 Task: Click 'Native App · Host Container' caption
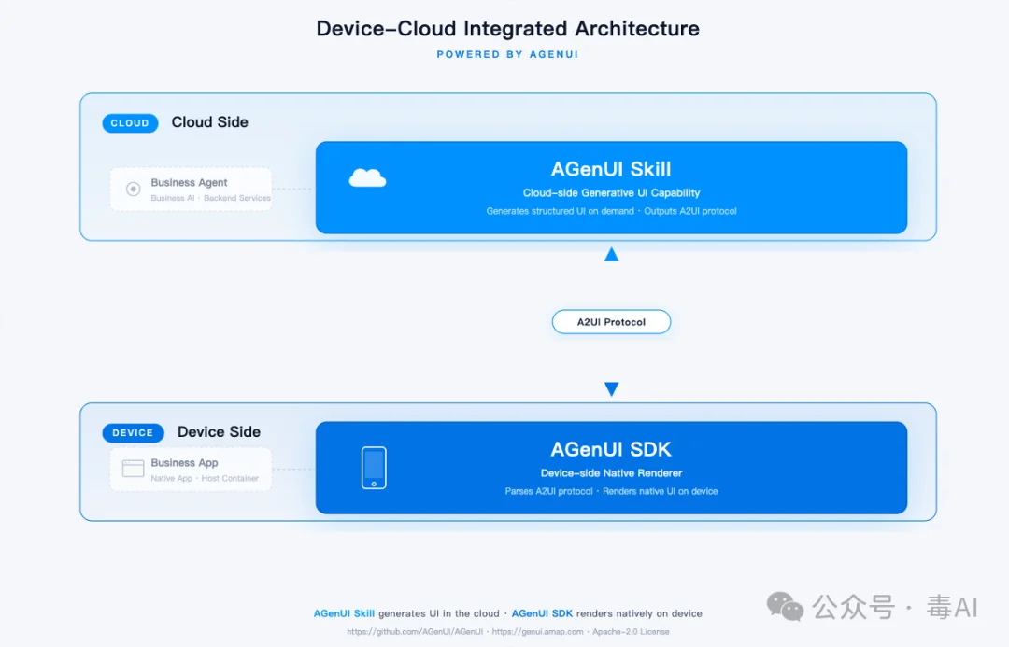click(205, 479)
